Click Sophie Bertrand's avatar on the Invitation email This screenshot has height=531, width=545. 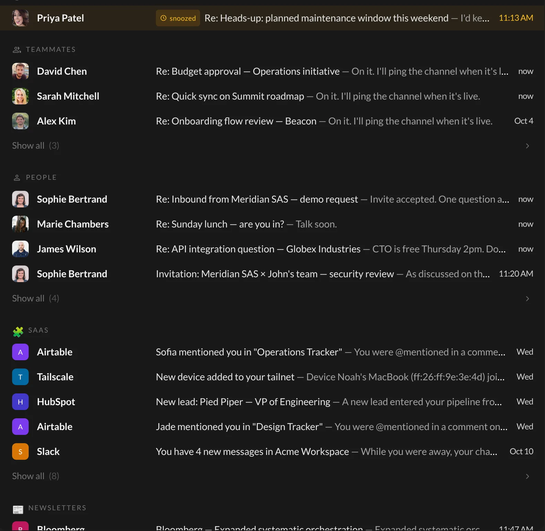point(20,274)
